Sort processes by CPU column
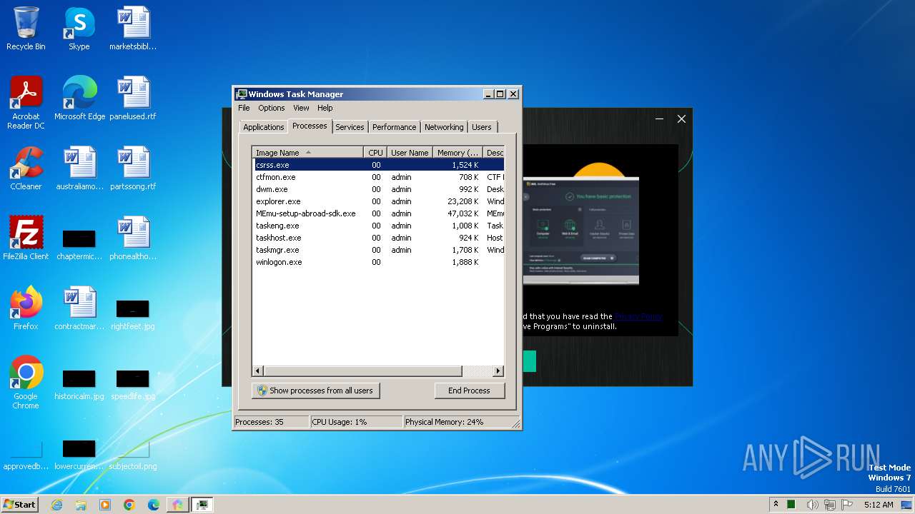 click(x=375, y=152)
